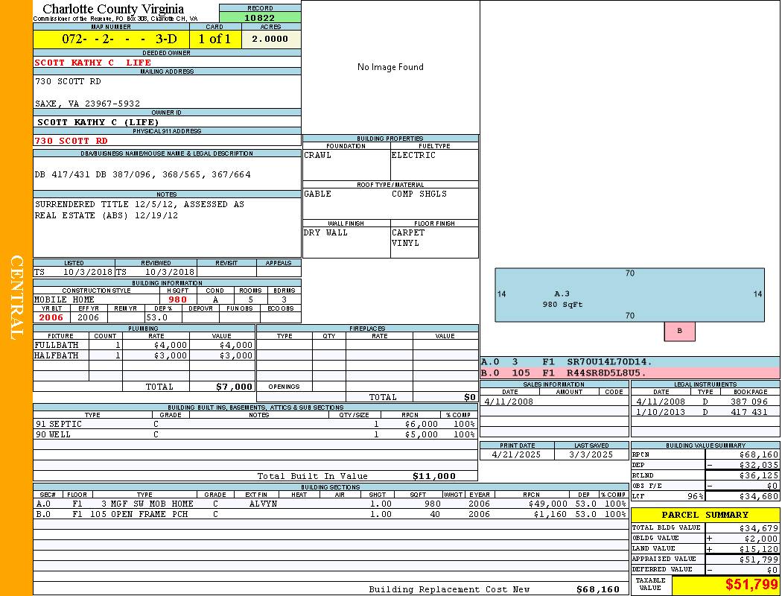Viewport: 782px width, 596px height.
Task: Select the acres value 2.0000
Action: tap(270, 39)
